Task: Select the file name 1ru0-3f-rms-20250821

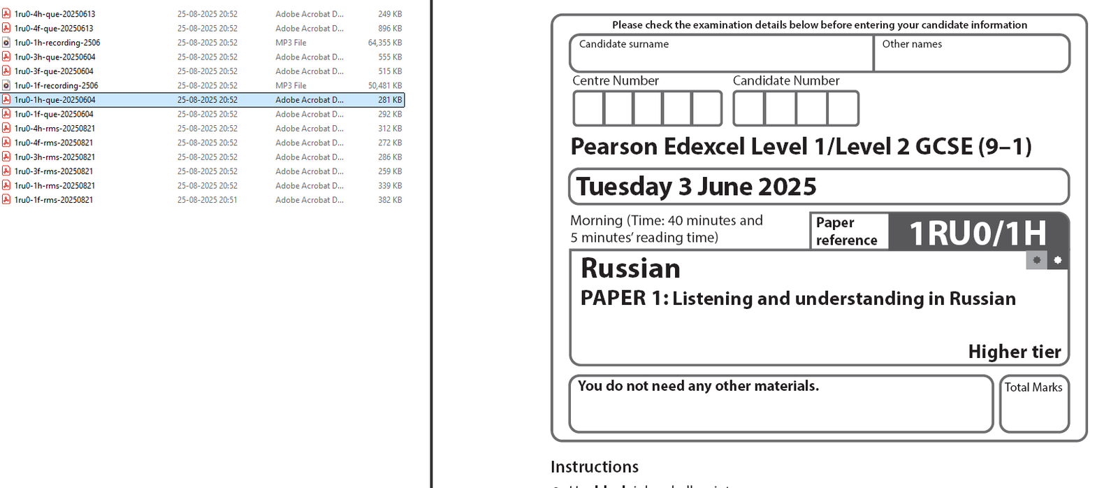Action: [x=54, y=171]
